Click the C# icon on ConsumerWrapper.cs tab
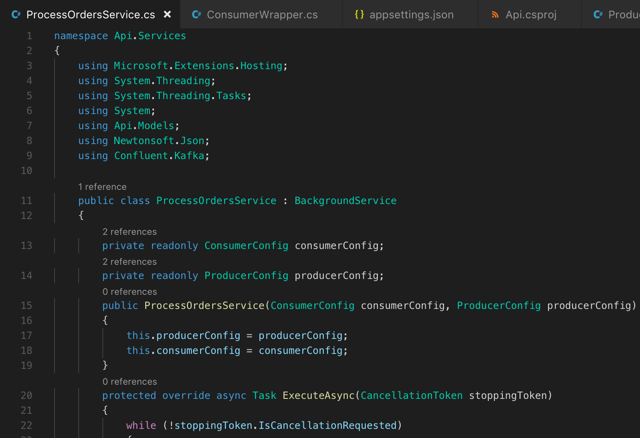 tap(196, 15)
